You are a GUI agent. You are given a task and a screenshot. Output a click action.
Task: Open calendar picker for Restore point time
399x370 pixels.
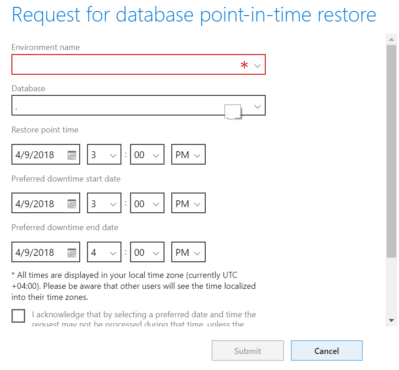point(72,155)
